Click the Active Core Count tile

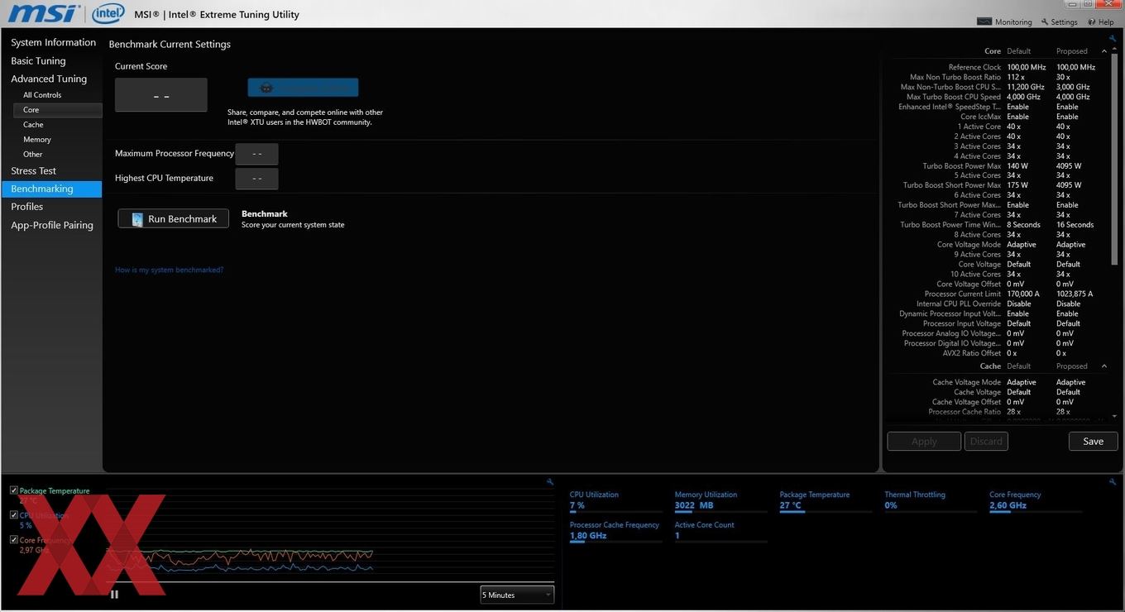pyautogui.click(x=721, y=531)
